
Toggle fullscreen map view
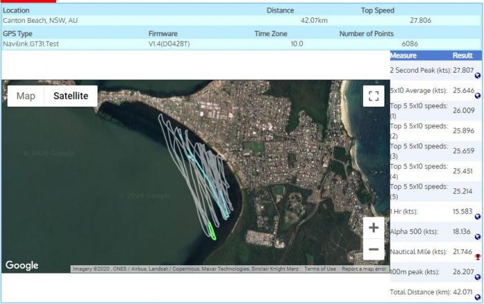point(373,96)
